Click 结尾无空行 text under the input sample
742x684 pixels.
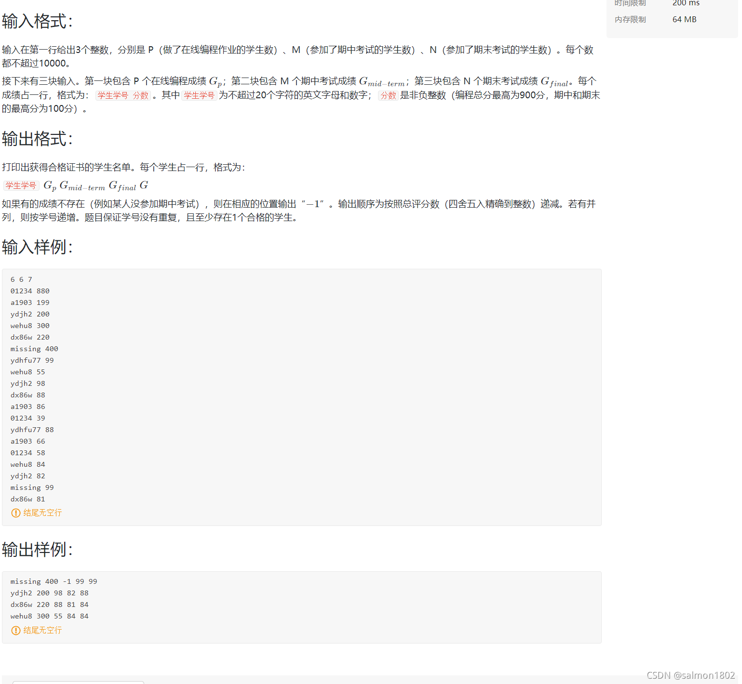(x=42, y=513)
